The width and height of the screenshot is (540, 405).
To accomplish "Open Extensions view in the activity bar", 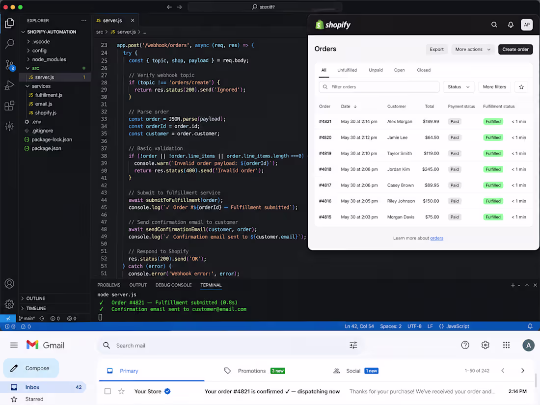I will [x=10, y=106].
